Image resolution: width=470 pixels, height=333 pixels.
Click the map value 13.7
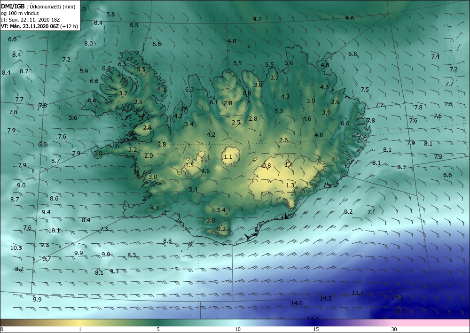[x=358, y=293]
